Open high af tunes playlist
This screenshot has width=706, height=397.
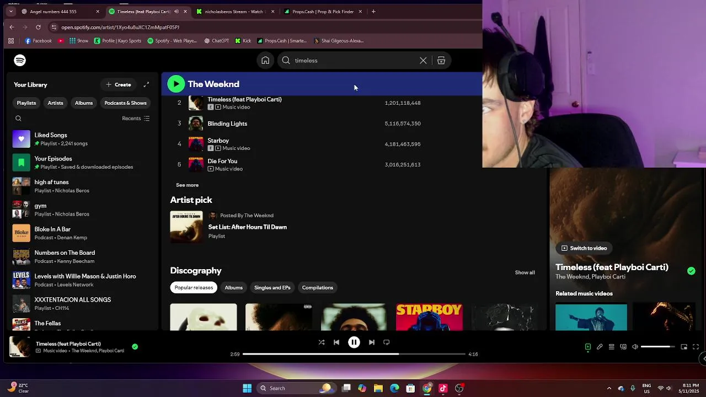82,186
